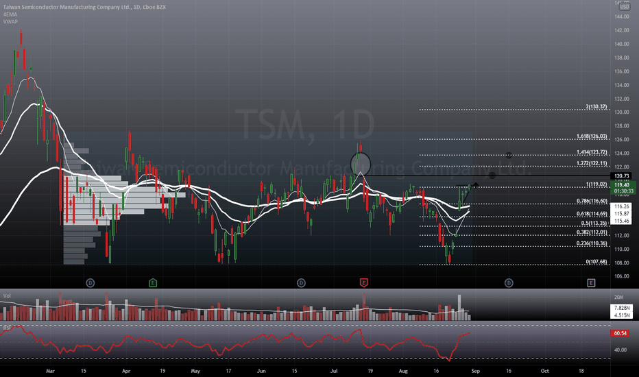Screen dimensions: 639x377
Task: Click the 144.00 price scale label
Action: click(x=622, y=16)
